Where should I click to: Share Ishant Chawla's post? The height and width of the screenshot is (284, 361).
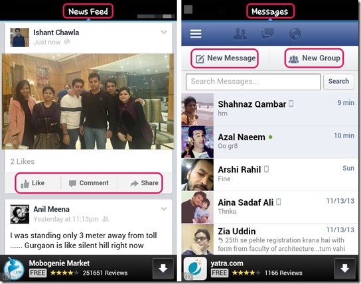click(x=145, y=183)
